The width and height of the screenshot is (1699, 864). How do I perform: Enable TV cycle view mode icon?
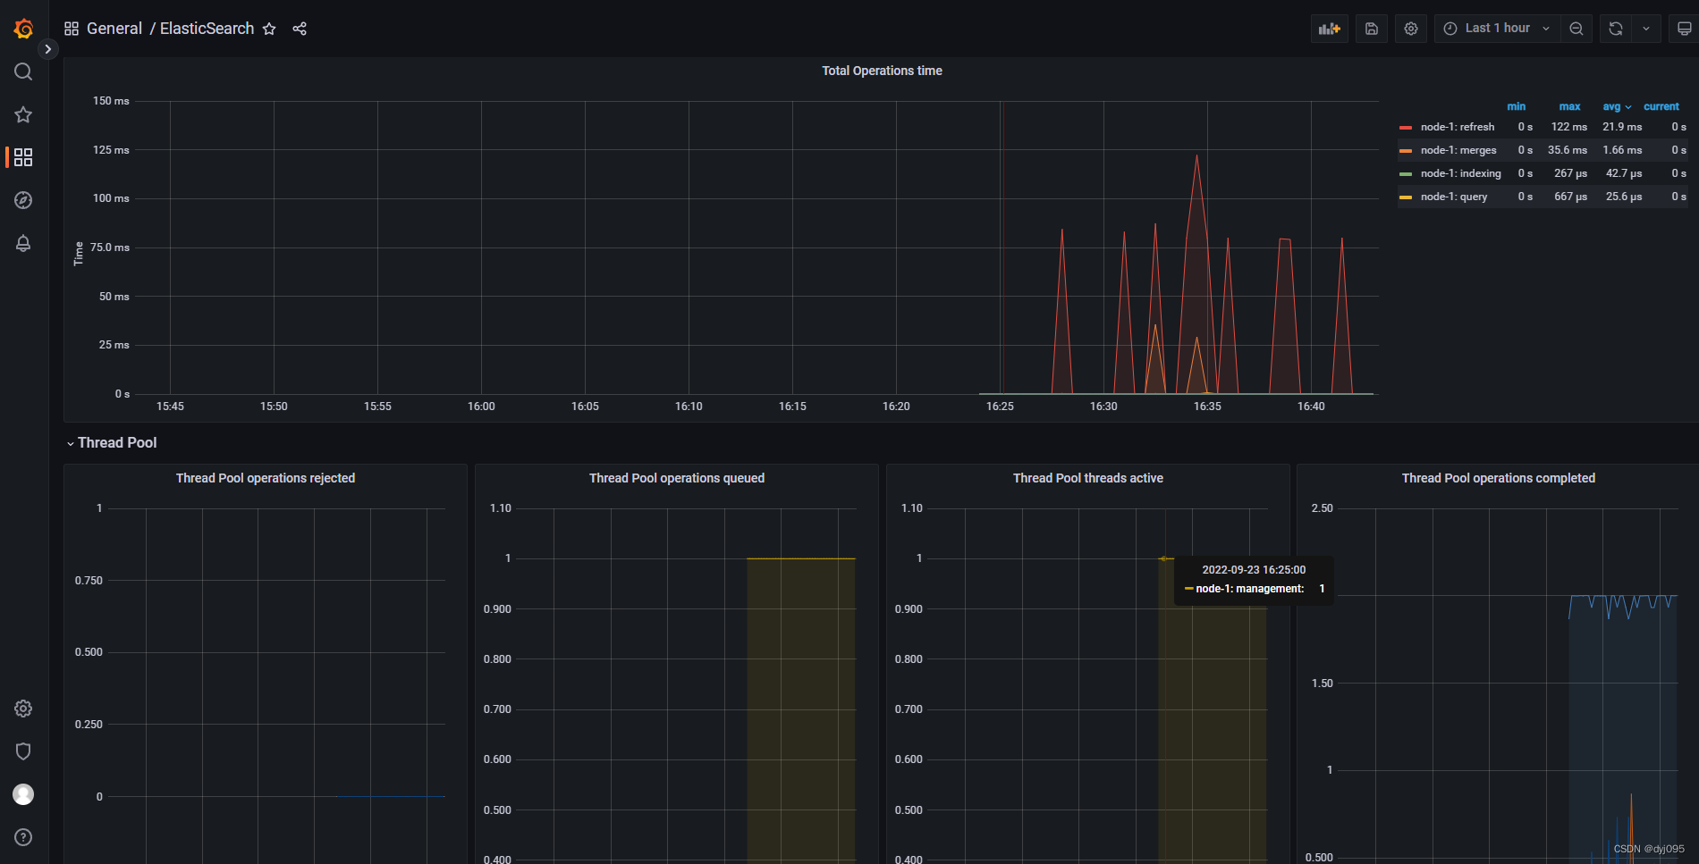[1685, 28]
